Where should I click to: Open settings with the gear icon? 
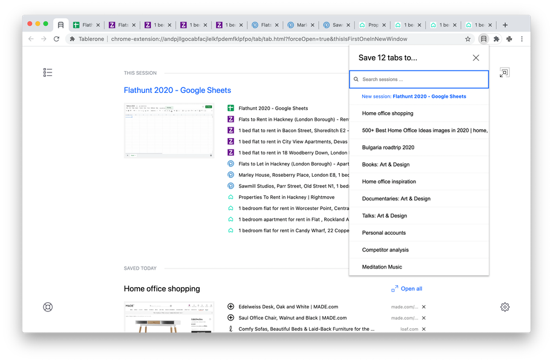click(505, 306)
